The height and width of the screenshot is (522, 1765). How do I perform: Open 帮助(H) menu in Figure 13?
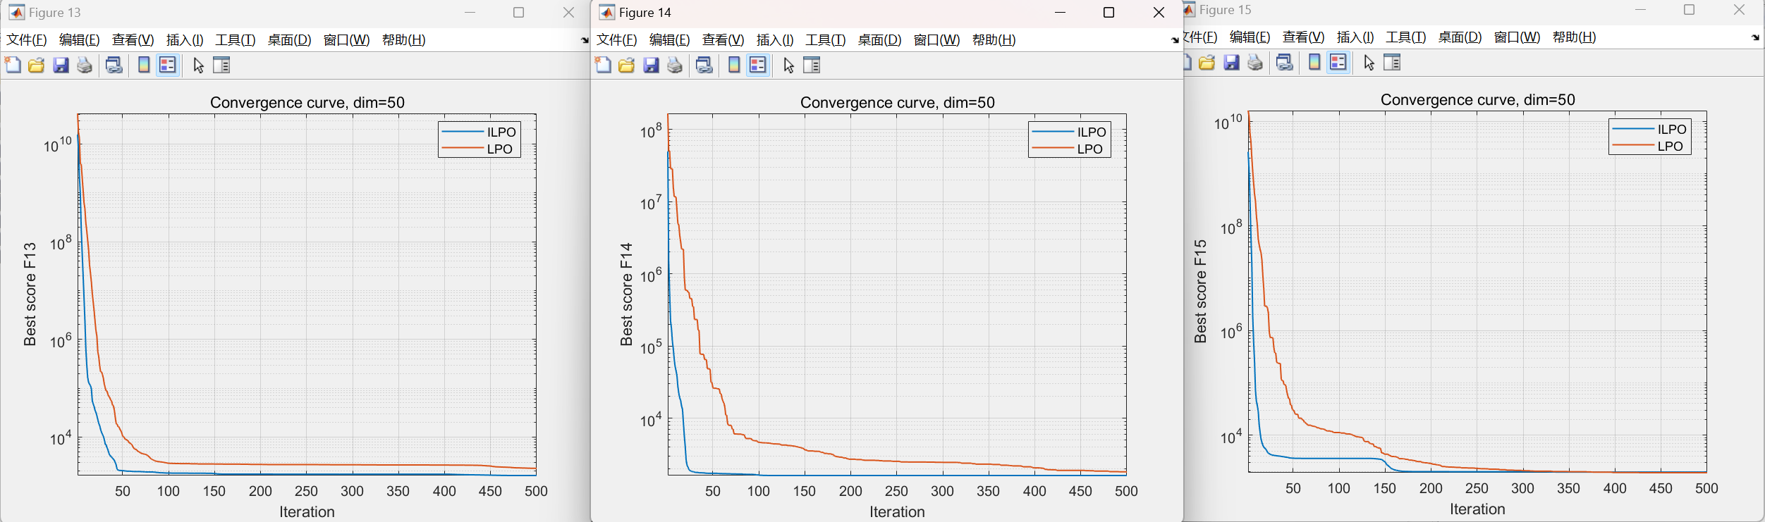[x=404, y=40]
